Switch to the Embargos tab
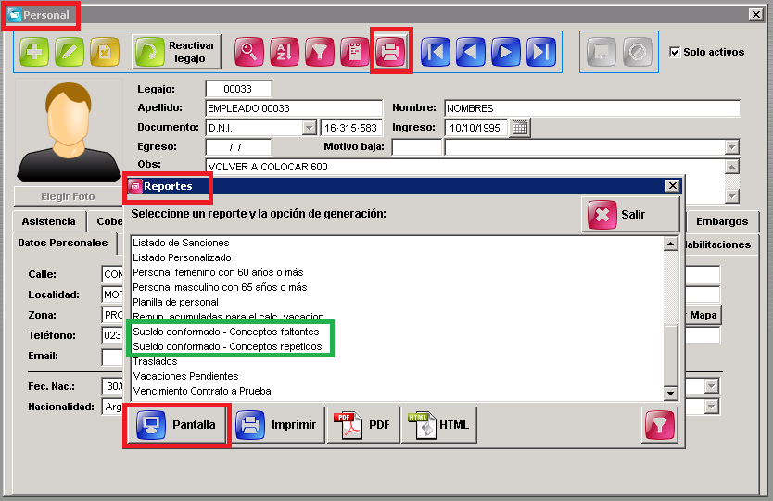Screen dimensions: 773x501 coord(722,221)
